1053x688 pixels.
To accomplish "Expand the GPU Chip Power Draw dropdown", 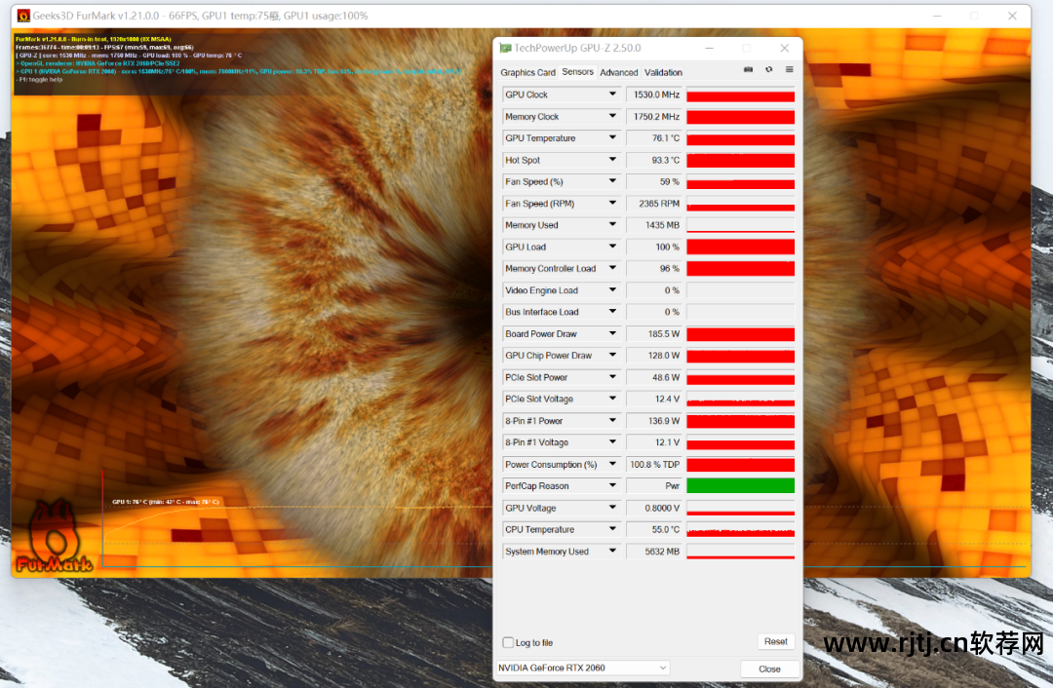I will [x=612, y=355].
